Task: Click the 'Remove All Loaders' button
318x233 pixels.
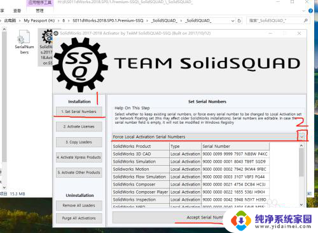Action: pyautogui.click(x=79, y=206)
